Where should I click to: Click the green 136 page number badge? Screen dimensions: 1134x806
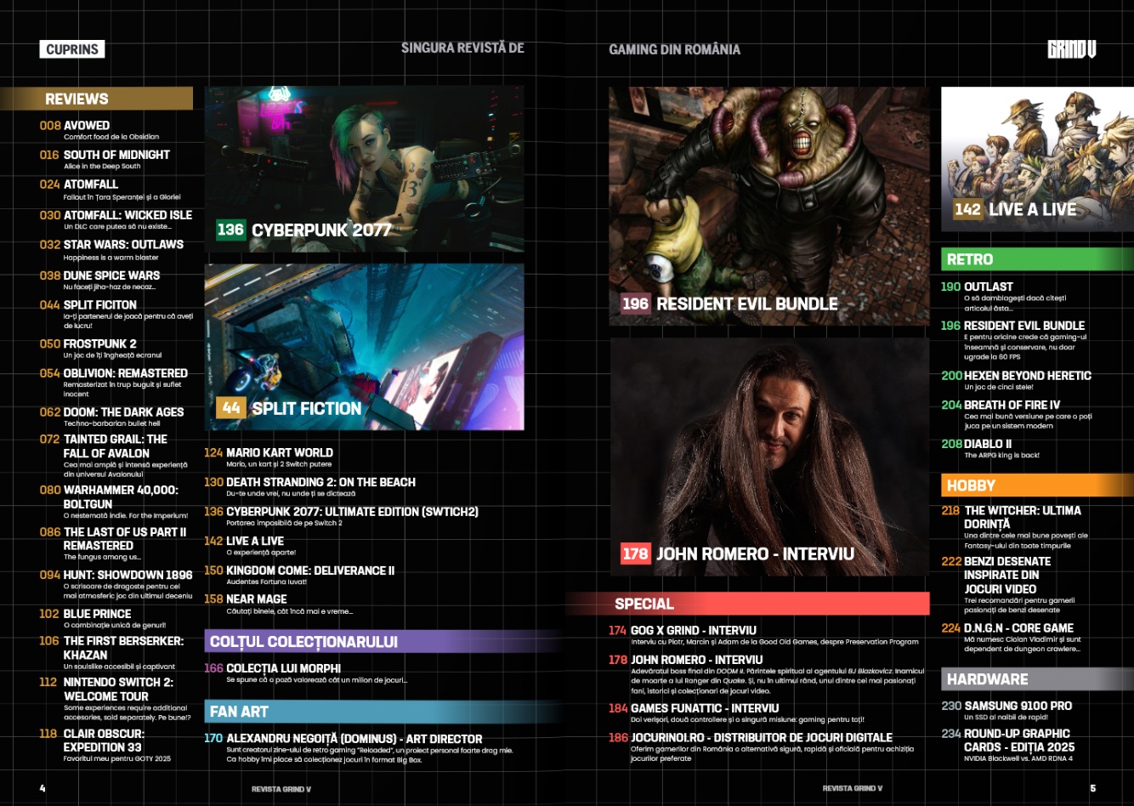[x=230, y=230]
